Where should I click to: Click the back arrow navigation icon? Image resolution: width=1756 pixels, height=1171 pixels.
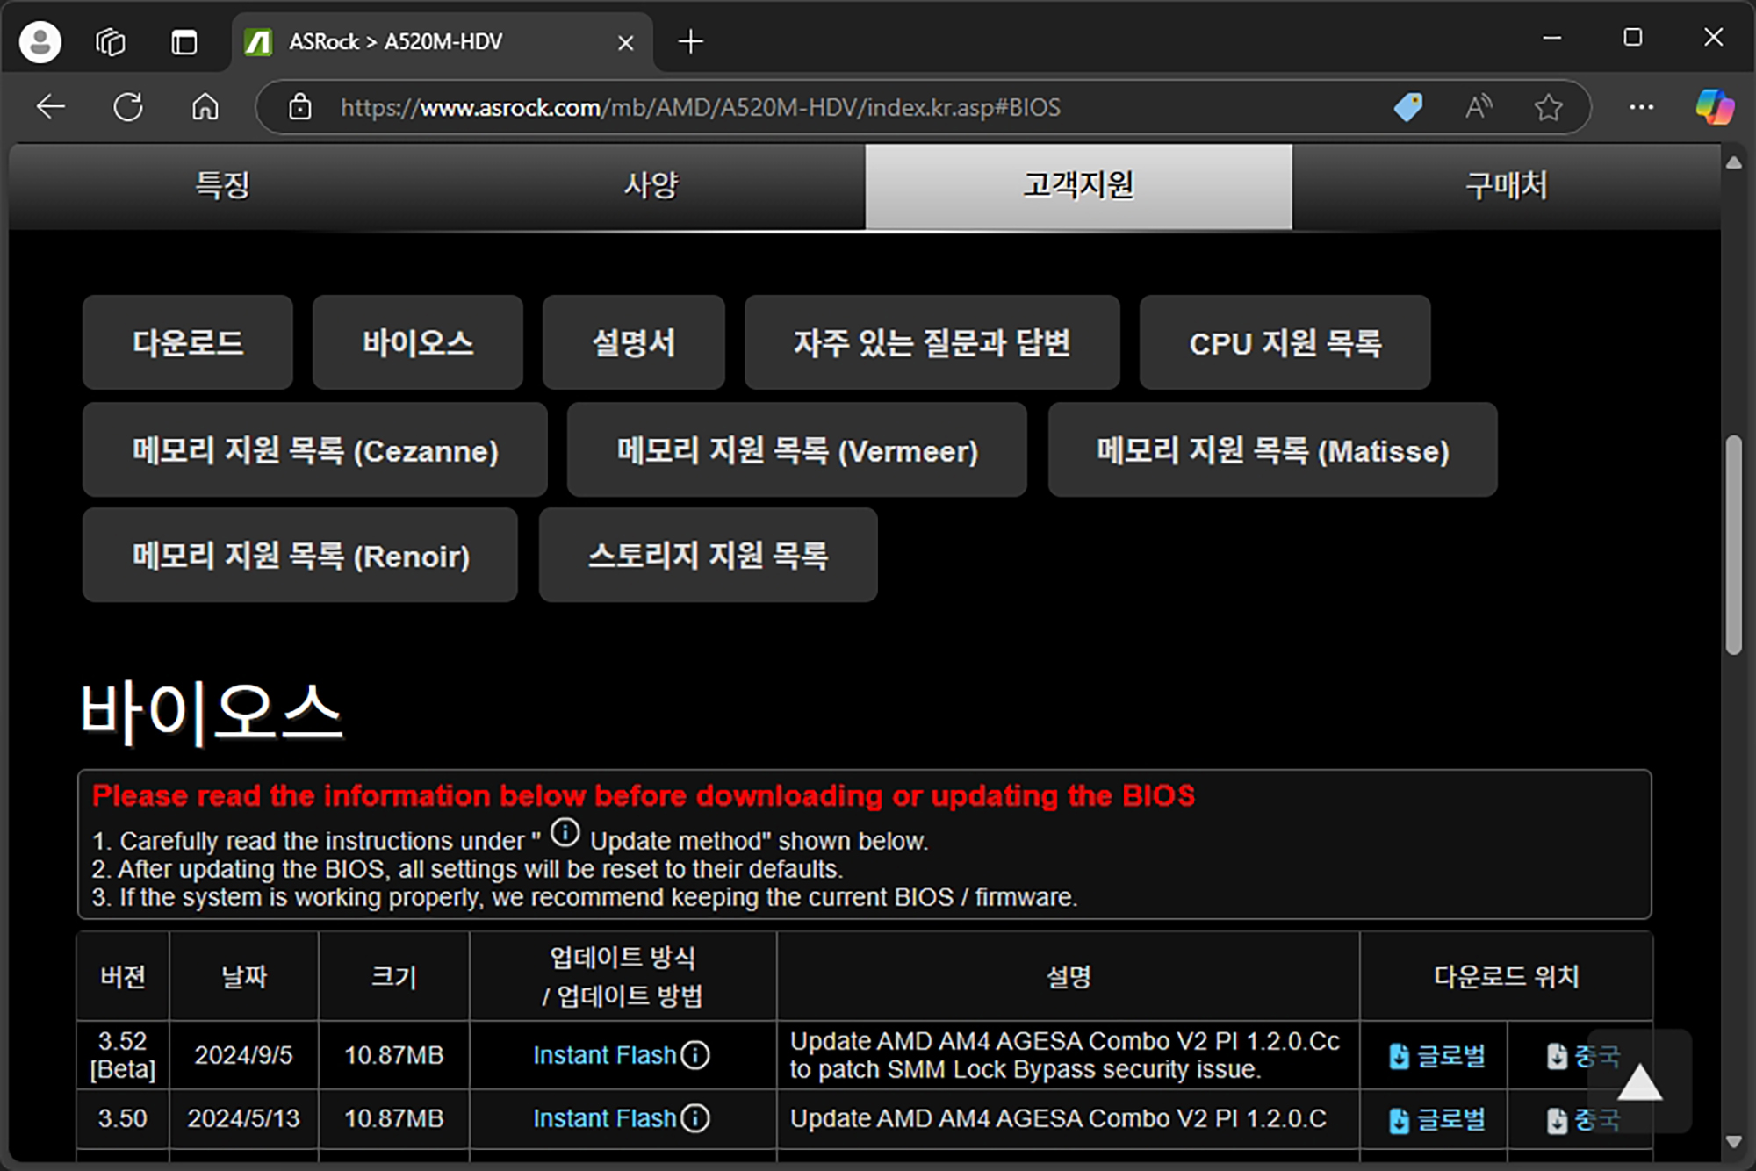point(51,107)
